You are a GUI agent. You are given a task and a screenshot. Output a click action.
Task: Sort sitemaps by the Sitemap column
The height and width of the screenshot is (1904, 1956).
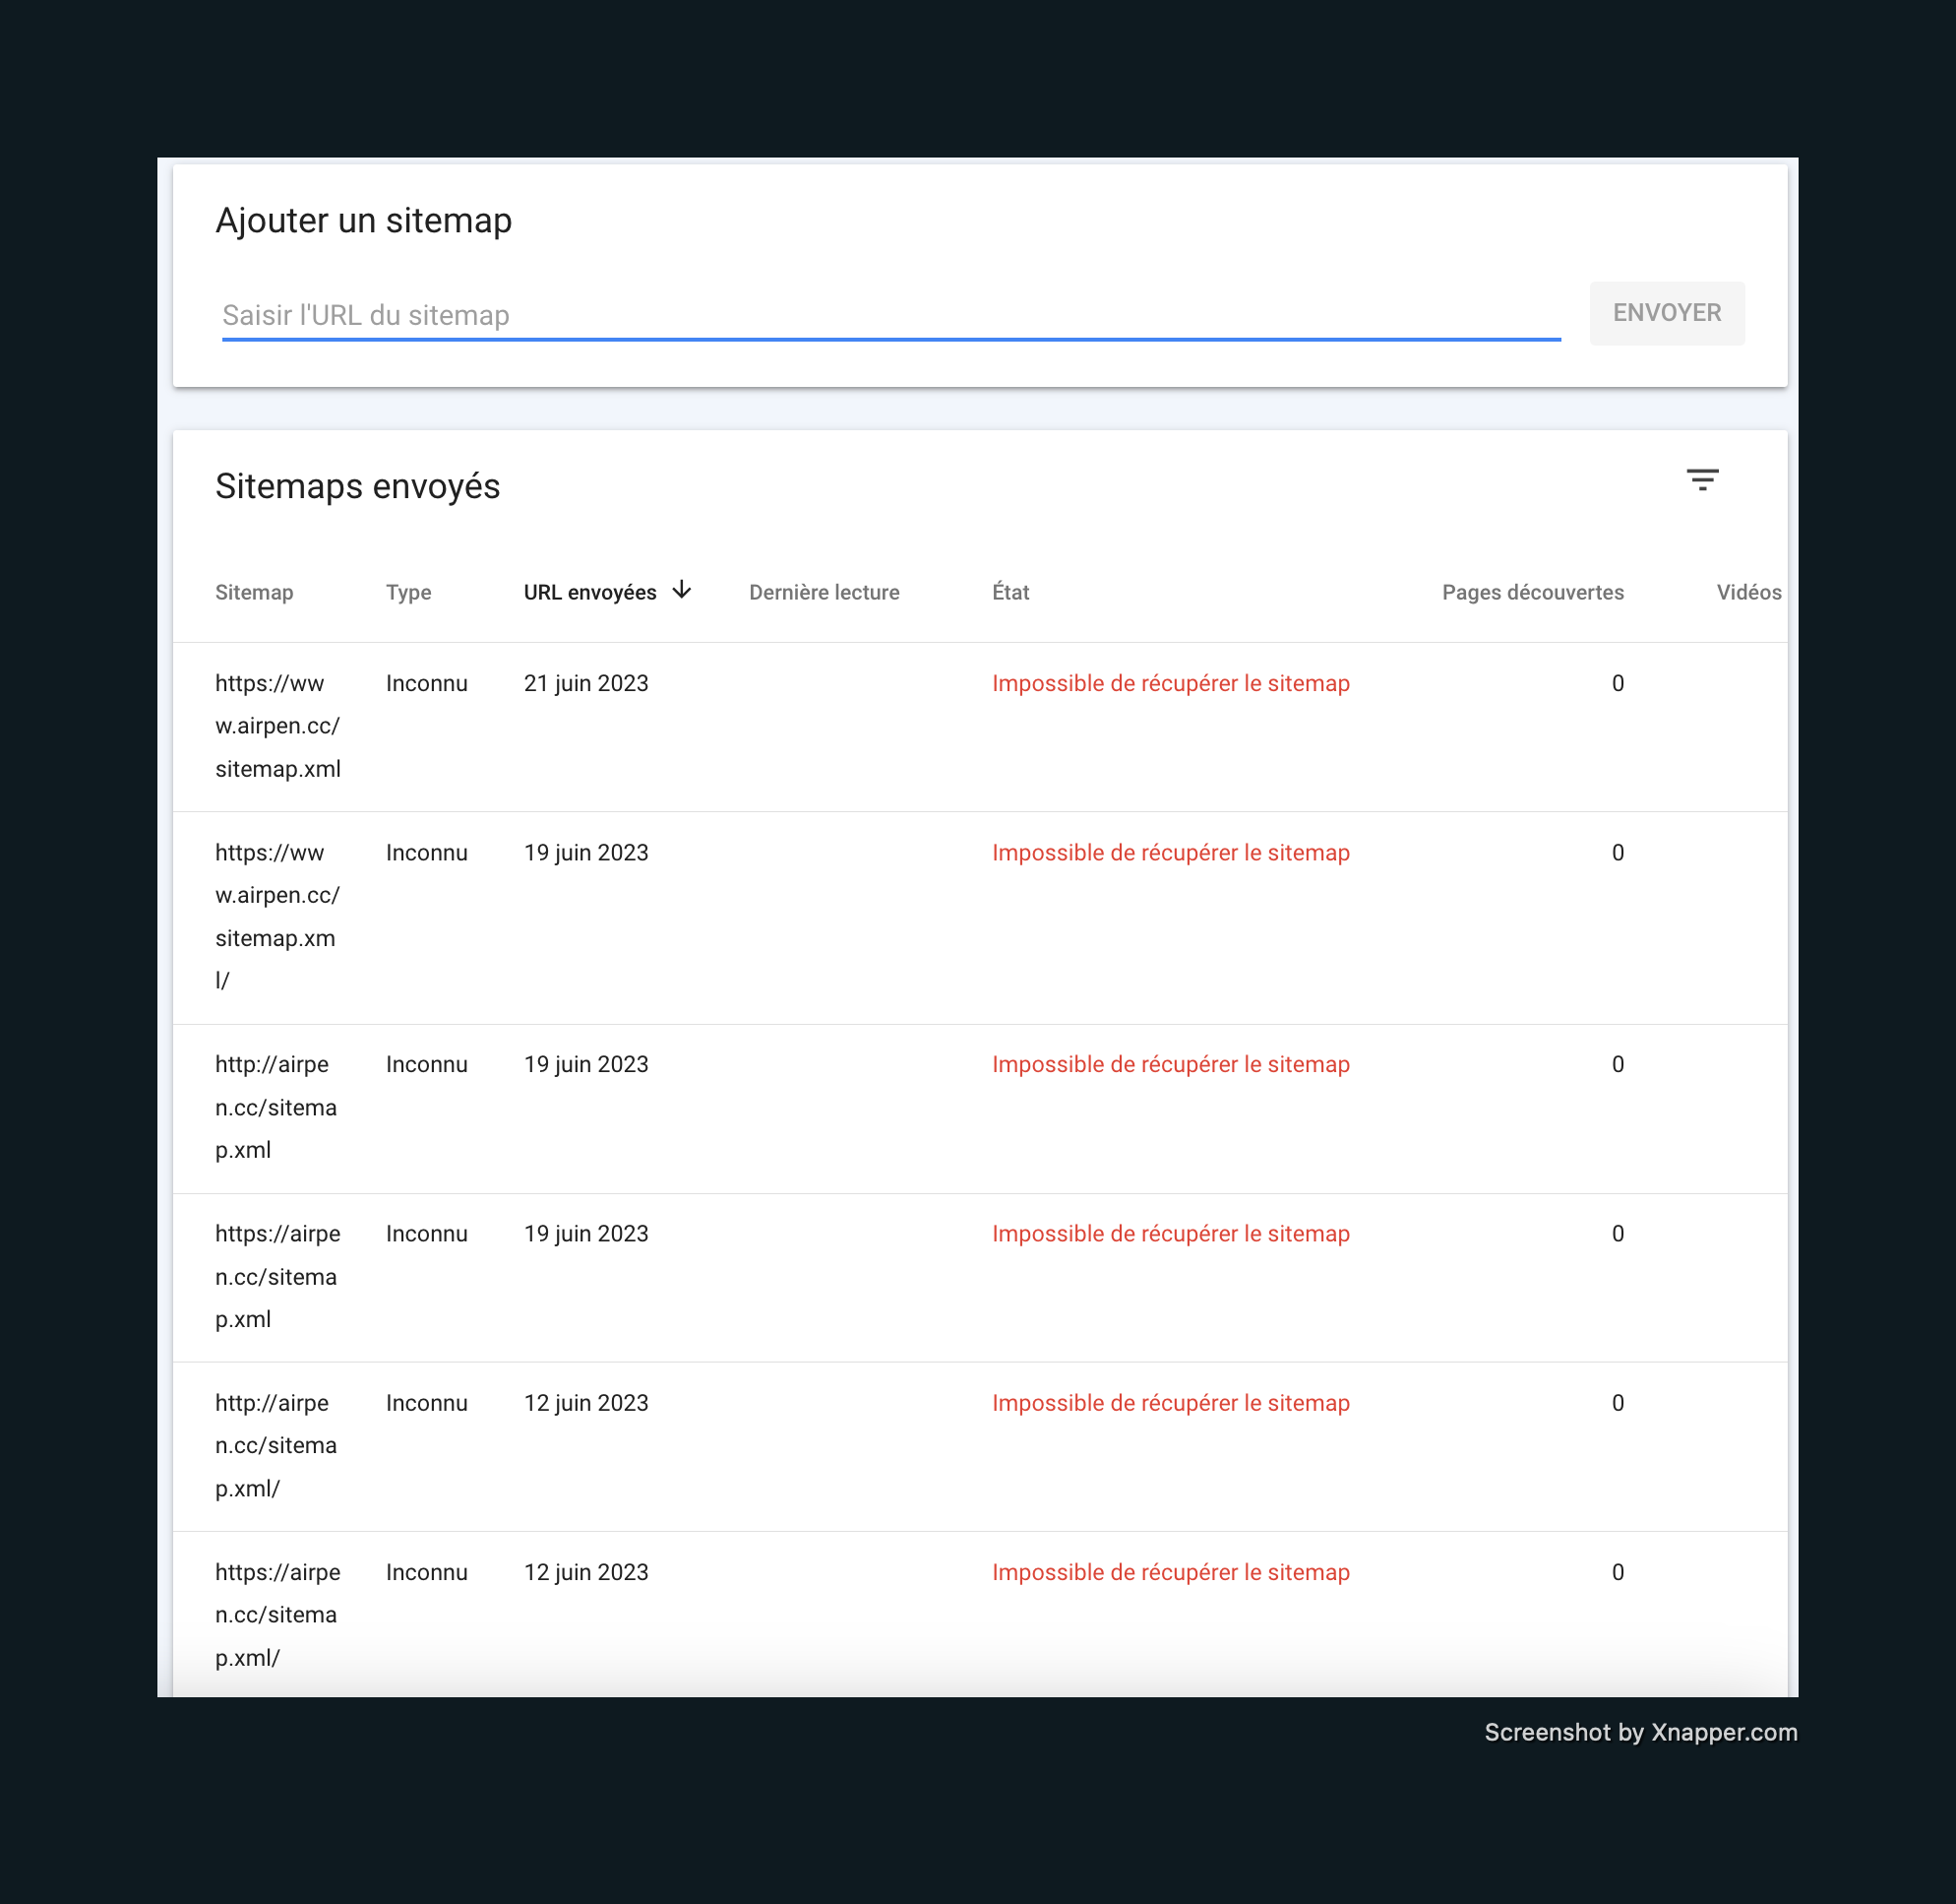tap(254, 591)
